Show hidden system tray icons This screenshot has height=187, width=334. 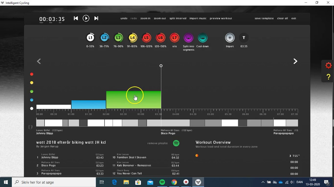pos(263,182)
